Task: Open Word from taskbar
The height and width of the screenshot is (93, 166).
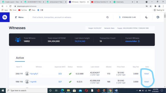Action: pos(116,90)
